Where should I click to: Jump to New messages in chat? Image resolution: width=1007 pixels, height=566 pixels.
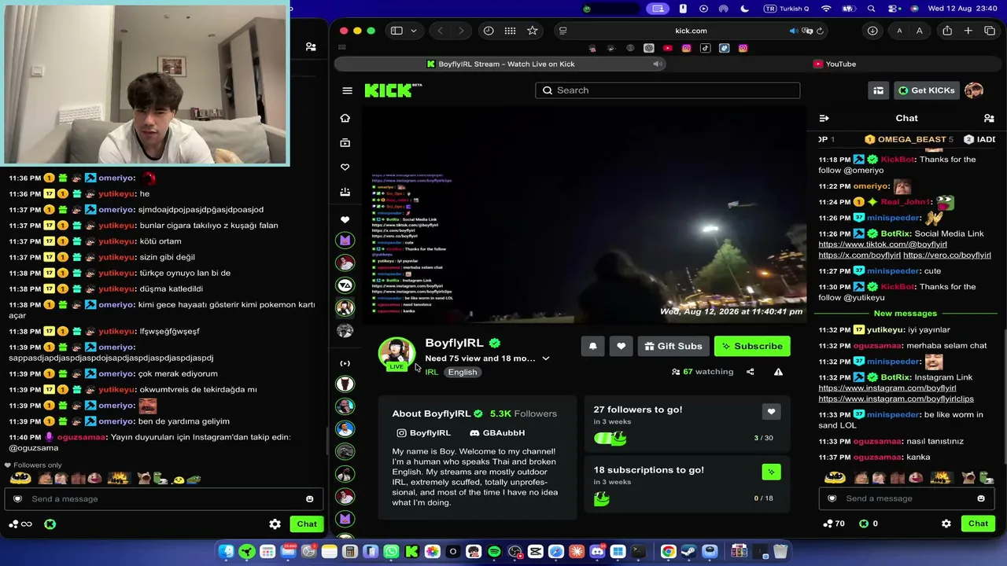coord(906,314)
